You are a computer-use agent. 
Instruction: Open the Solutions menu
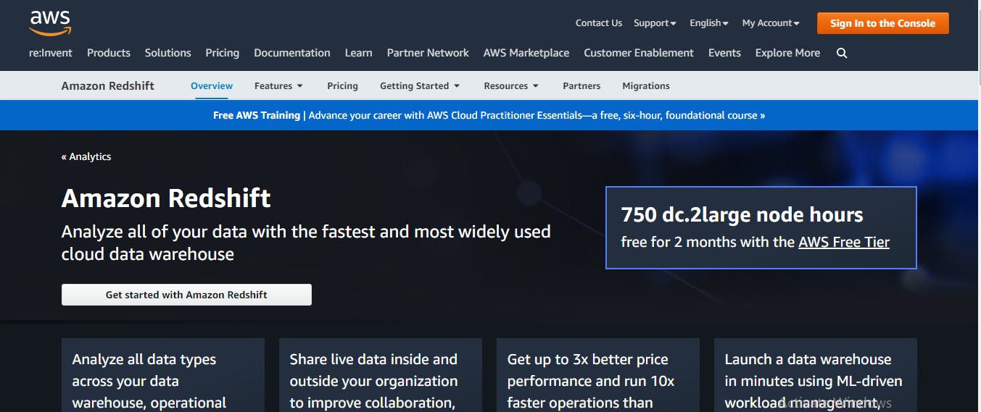(167, 53)
